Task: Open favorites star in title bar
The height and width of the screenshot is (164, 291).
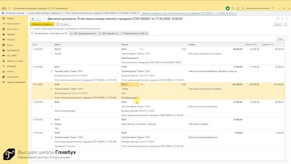Action: coord(238,8)
